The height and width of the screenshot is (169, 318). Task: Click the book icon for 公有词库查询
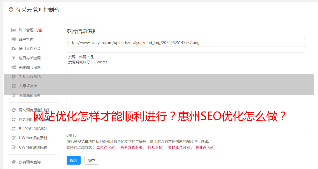pos(14,162)
